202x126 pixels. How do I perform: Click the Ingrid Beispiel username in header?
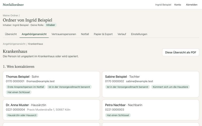[163, 5]
